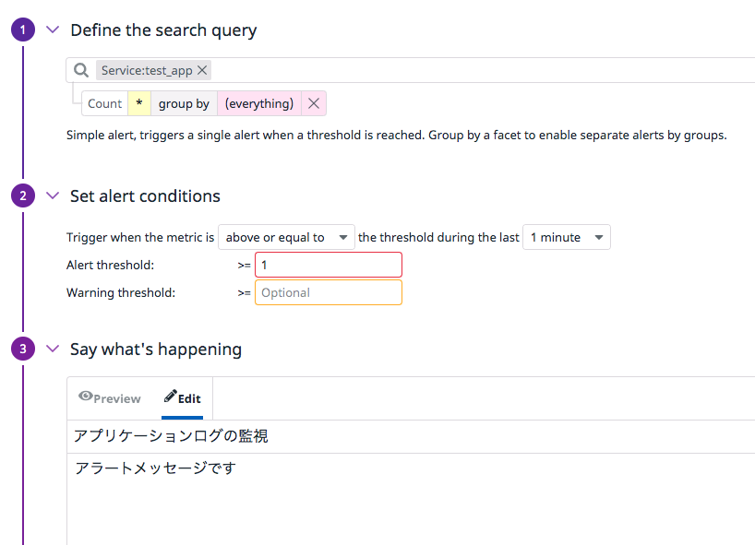Click the Alert threshold input field

coord(328,265)
